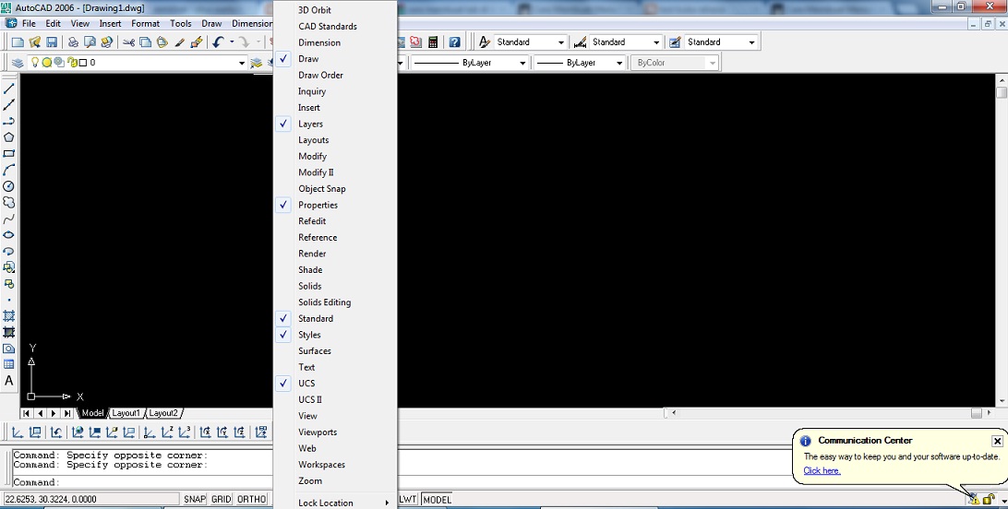Click the Help question mark icon
This screenshot has width=1008, height=509.
point(454,42)
